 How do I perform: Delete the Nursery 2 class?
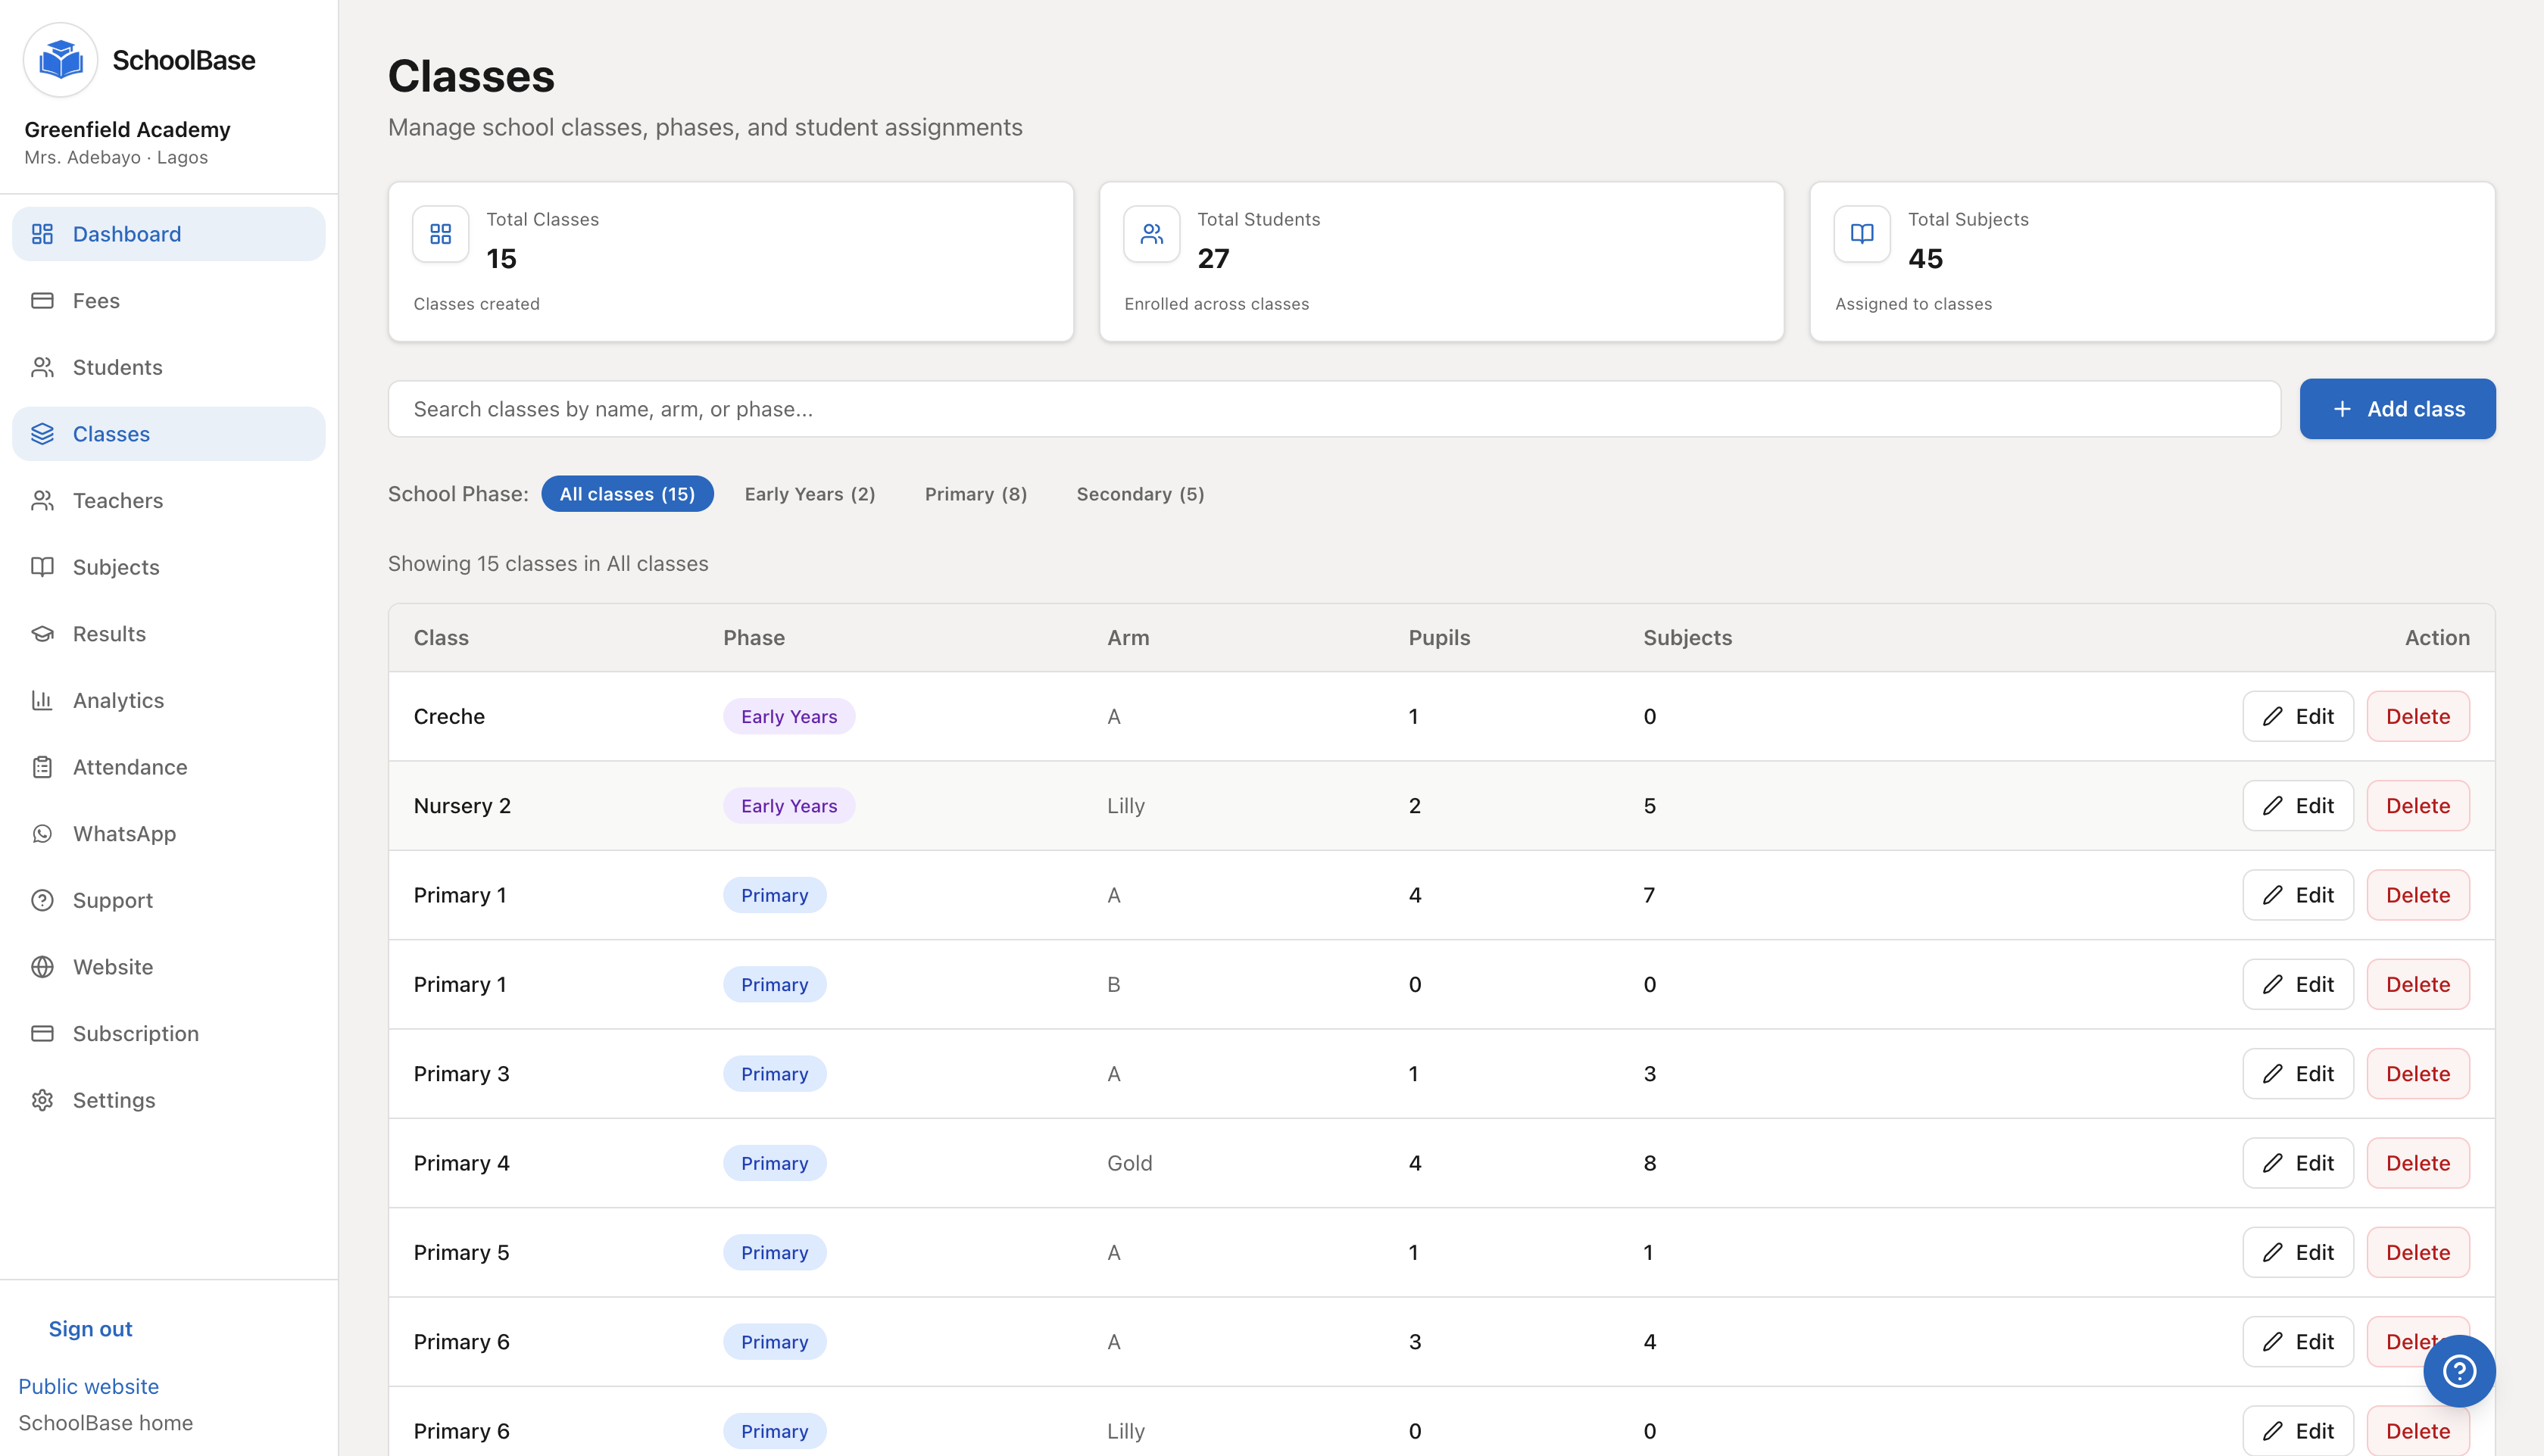[2418, 806]
